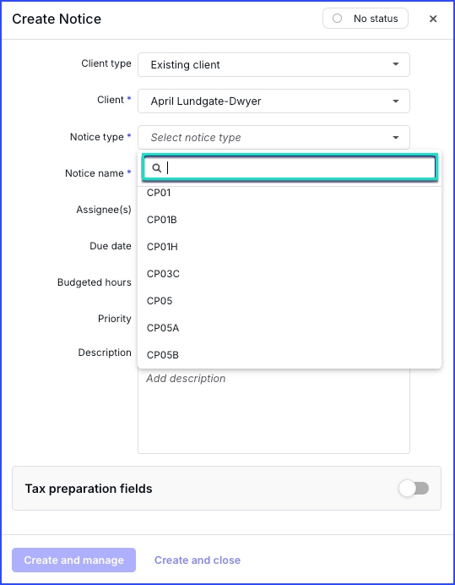Click Create and manage button
This screenshot has height=585, width=455.
(x=73, y=560)
